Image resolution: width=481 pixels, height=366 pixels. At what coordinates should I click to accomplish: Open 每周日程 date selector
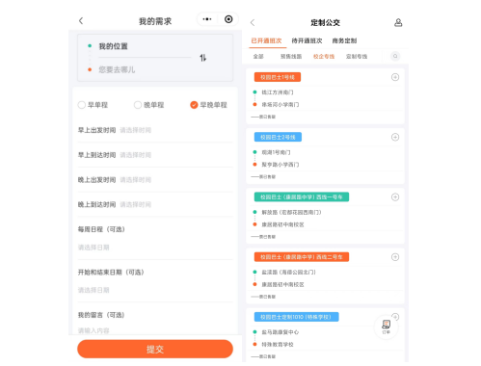(x=155, y=248)
